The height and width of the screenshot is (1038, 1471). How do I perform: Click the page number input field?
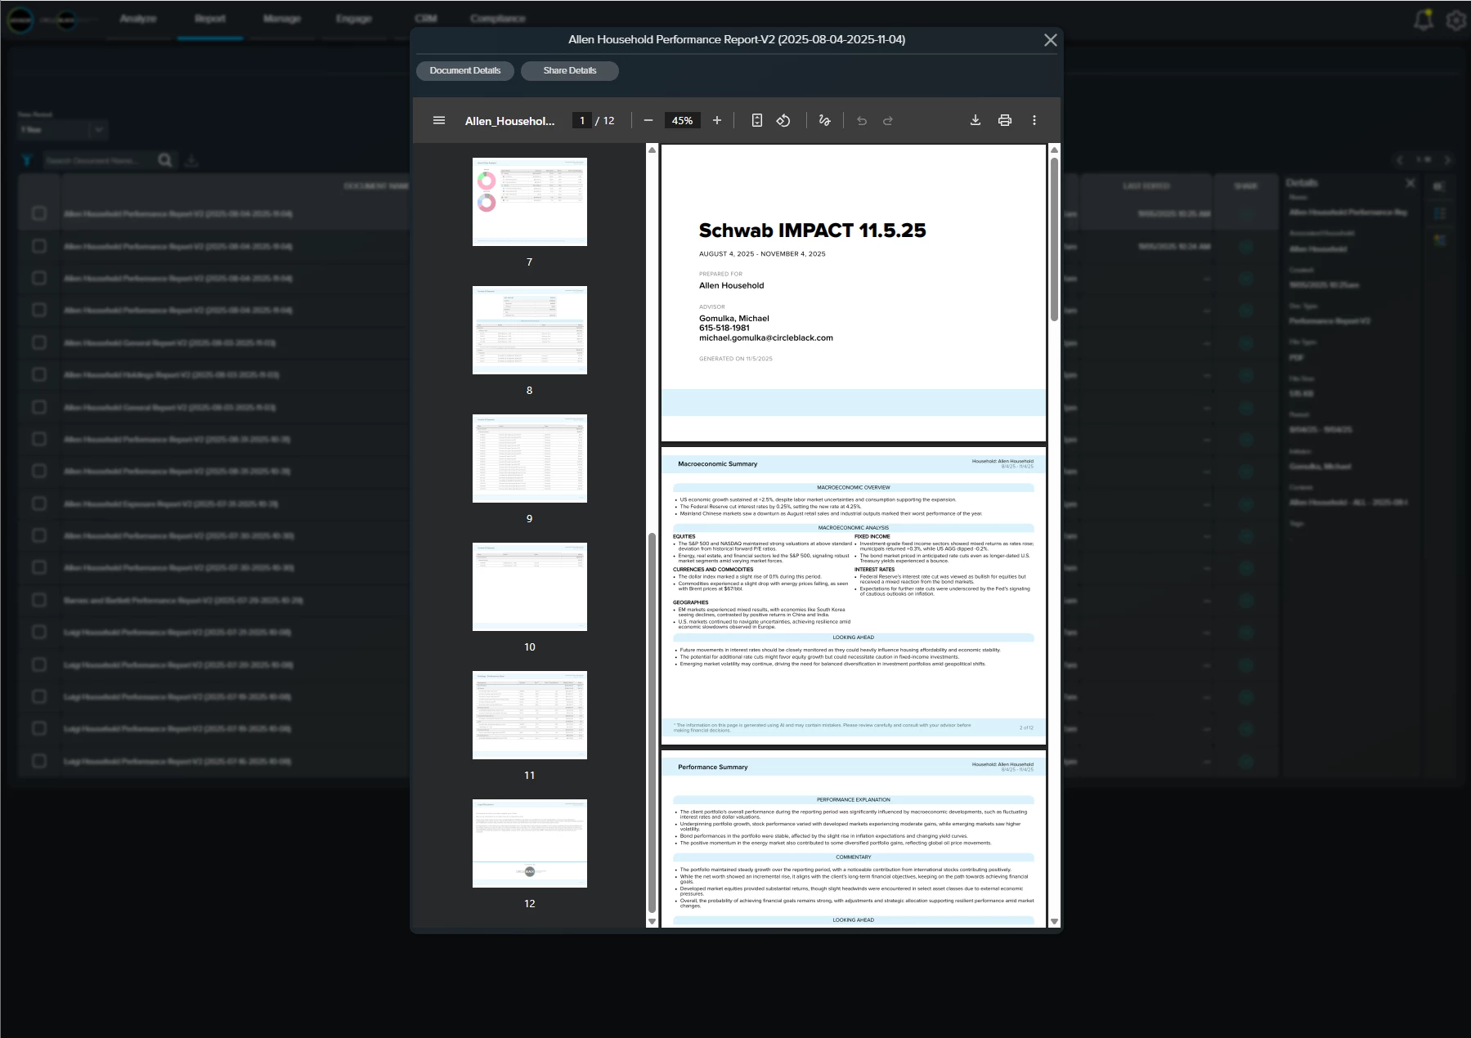tap(581, 120)
